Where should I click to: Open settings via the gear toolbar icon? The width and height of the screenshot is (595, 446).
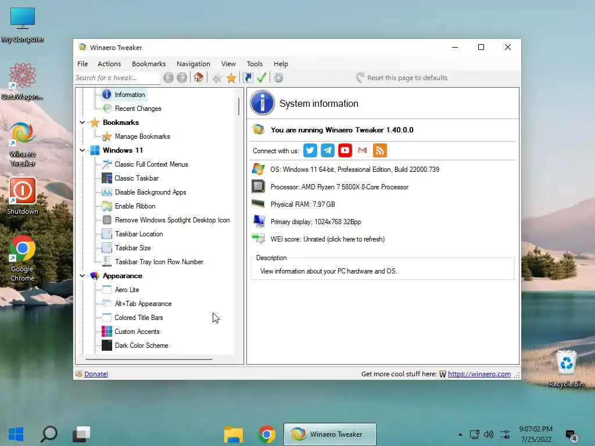[278, 78]
